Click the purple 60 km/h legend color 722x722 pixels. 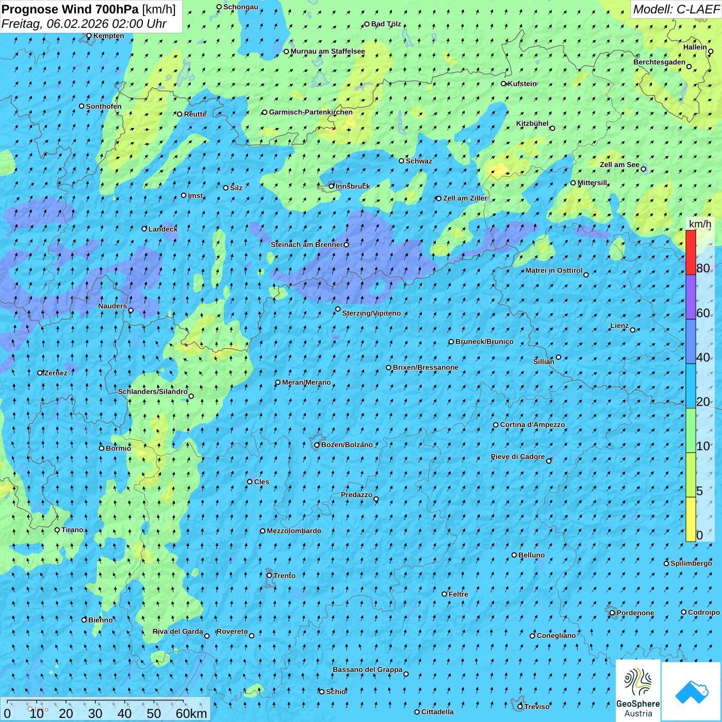click(x=691, y=297)
